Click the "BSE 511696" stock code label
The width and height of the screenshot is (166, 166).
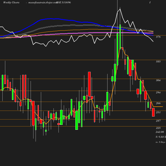click(x=63, y=2)
